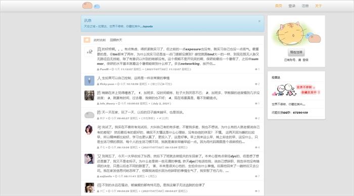This screenshot has height=196, width=354.
Task: View comment count on Vicky-yuan's post
Action: click(257, 84)
